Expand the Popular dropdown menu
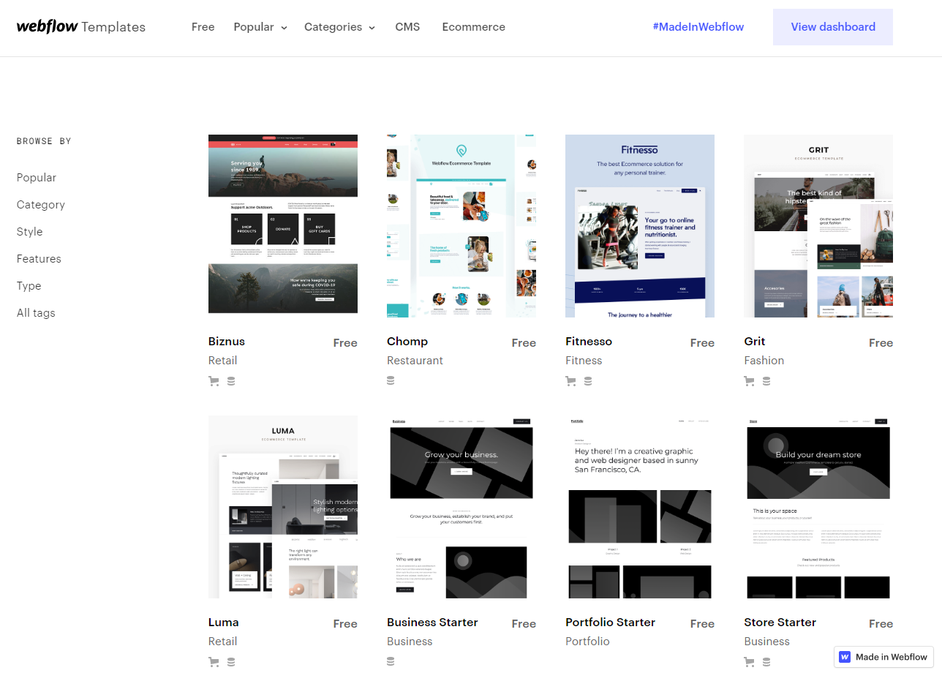This screenshot has height=673, width=942. pyautogui.click(x=260, y=27)
